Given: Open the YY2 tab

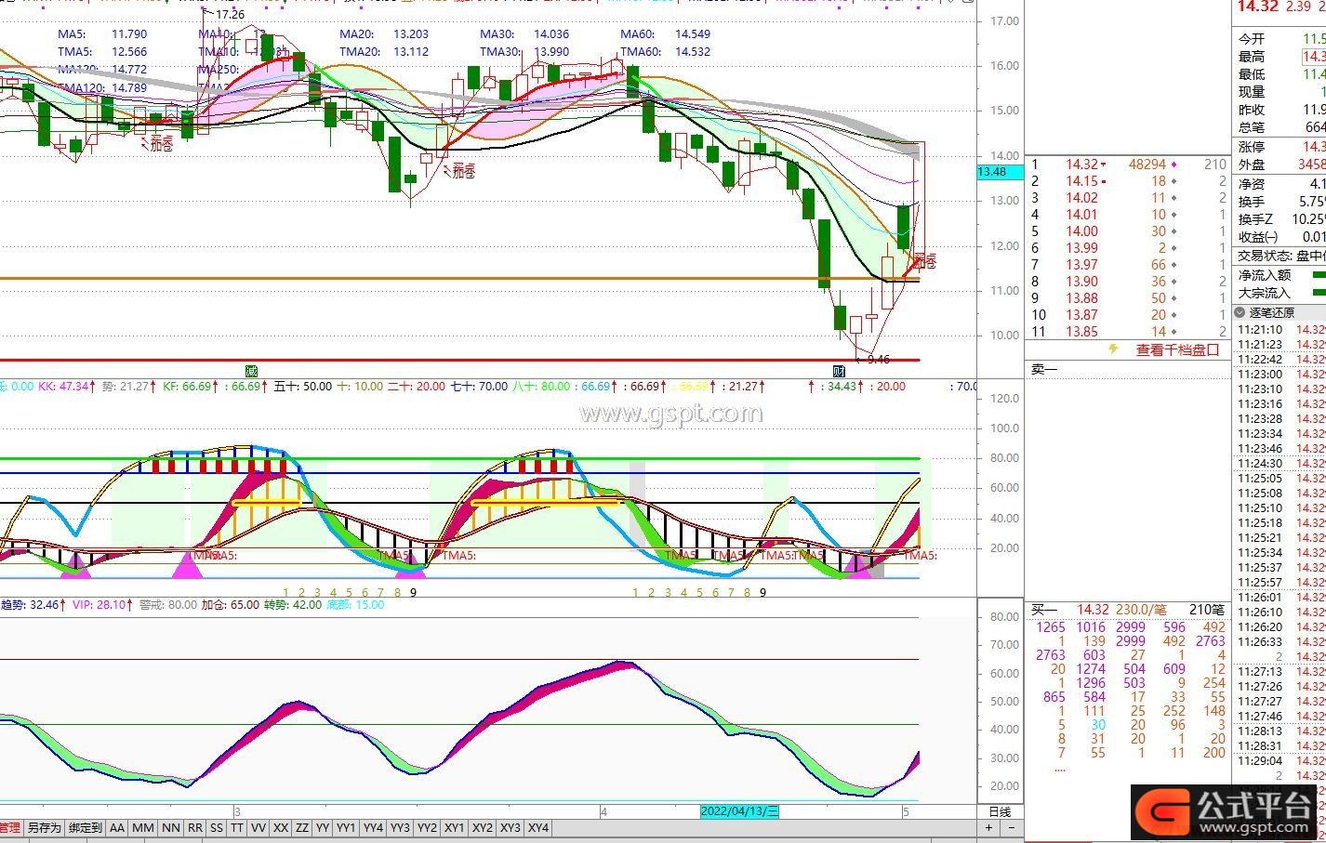Looking at the screenshot, I should (x=428, y=827).
